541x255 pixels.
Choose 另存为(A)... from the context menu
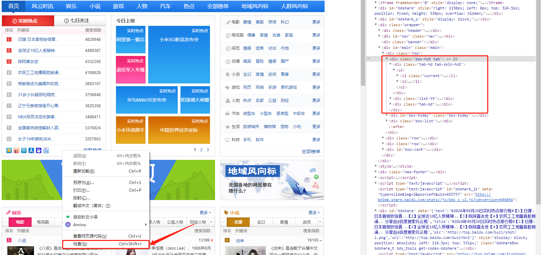[x=106, y=183]
